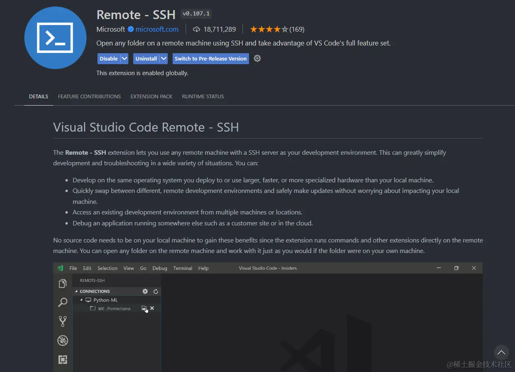Click the open-folder icon on the src row
Screen dimensions: 515x372
point(144,308)
